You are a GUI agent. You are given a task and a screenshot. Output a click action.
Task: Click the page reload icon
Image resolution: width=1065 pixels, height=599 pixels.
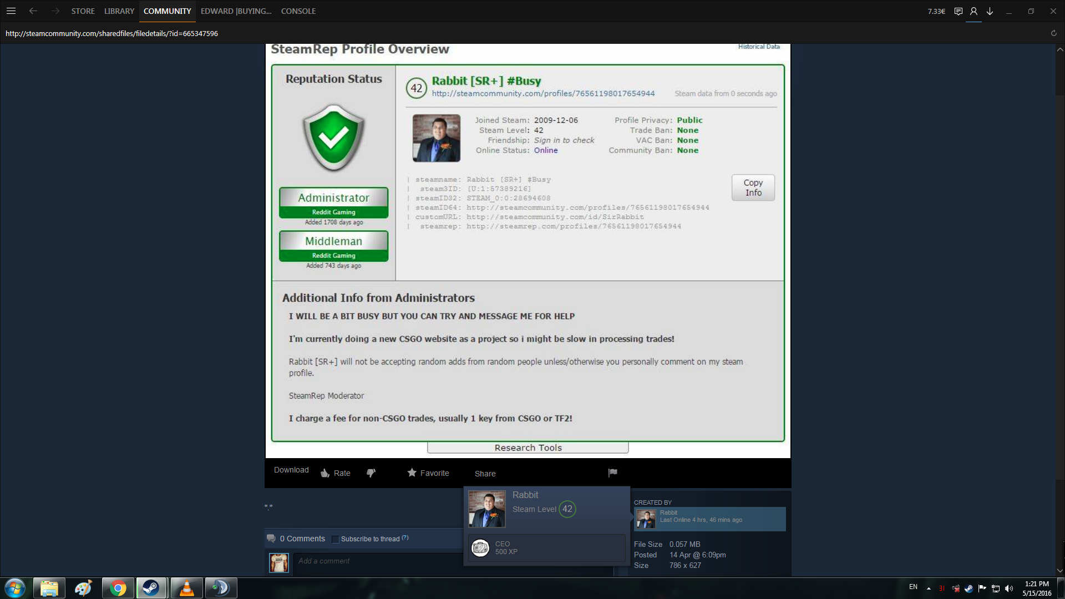point(1053,33)
